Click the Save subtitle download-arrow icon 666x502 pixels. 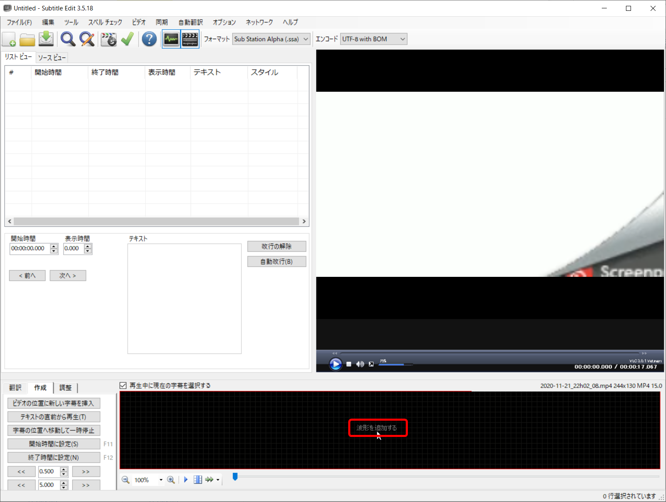[46, 39]
